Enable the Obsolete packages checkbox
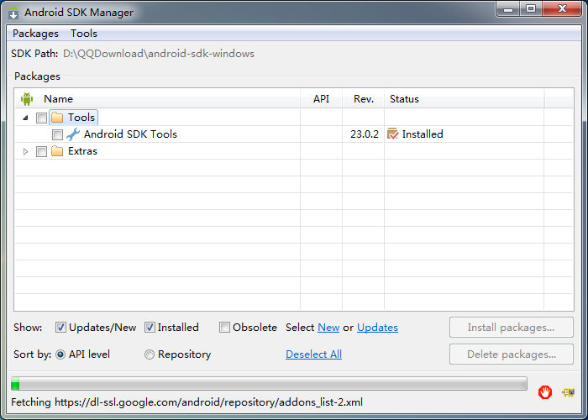The height and width of the screenshot is (420, 588). pyautogui.click(x=225, y=328)
